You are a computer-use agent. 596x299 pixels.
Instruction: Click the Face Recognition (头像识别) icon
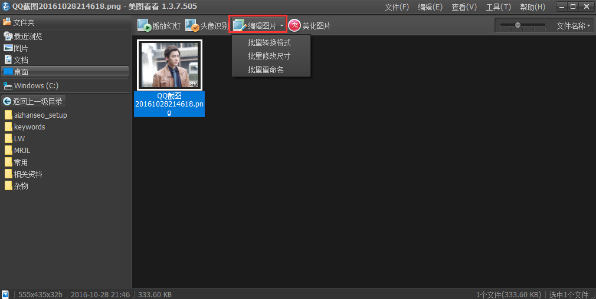coord(192,26)
